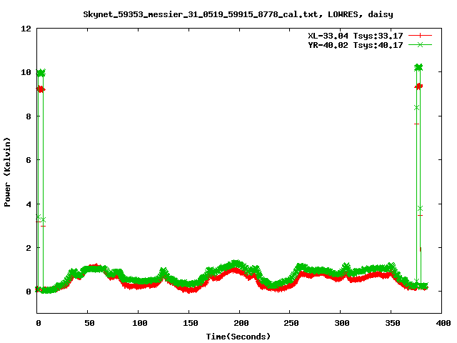Viewport: 457px width, 343px height.
Task: Click the red XL legend line sample
Action: pos(420,36)
